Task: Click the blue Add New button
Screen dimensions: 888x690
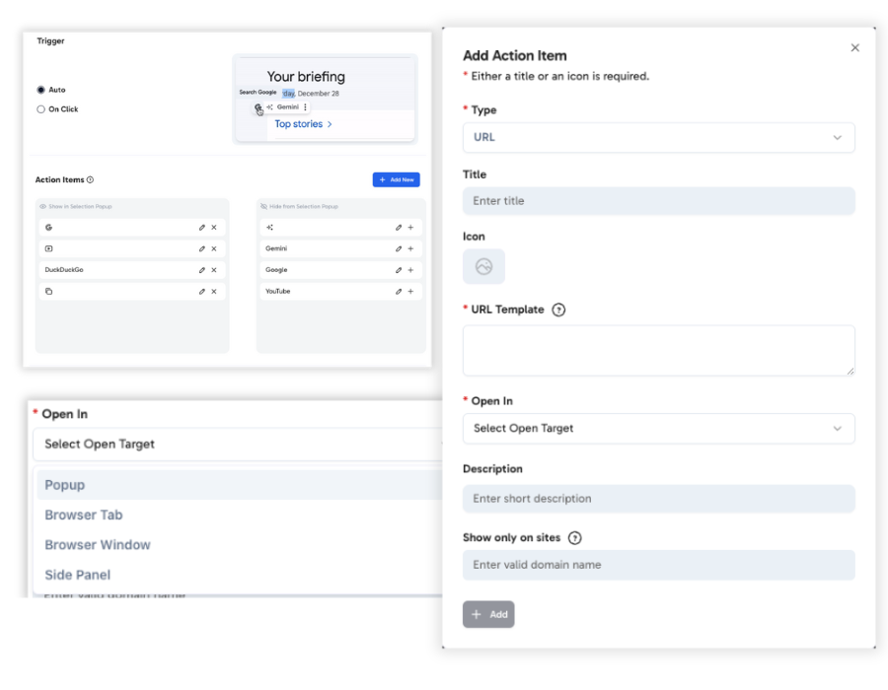Action: (x=396, y=179)
